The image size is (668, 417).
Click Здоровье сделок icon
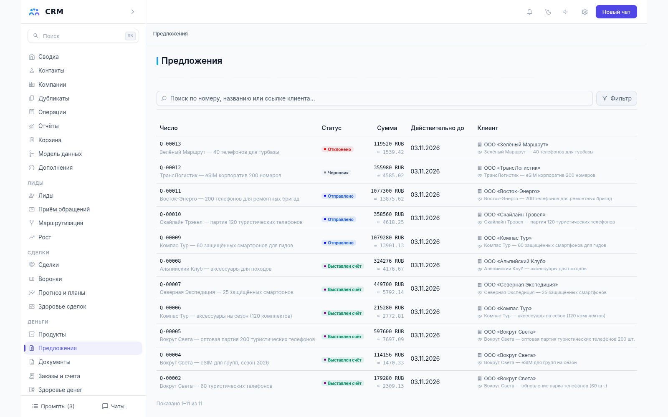(32, 306)
